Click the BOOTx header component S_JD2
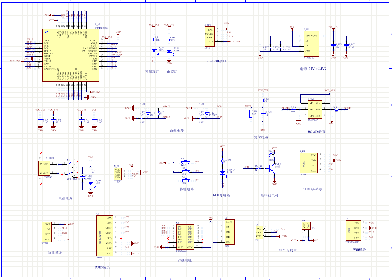This screenshot has height=280, width=392. tap(315, 109)
